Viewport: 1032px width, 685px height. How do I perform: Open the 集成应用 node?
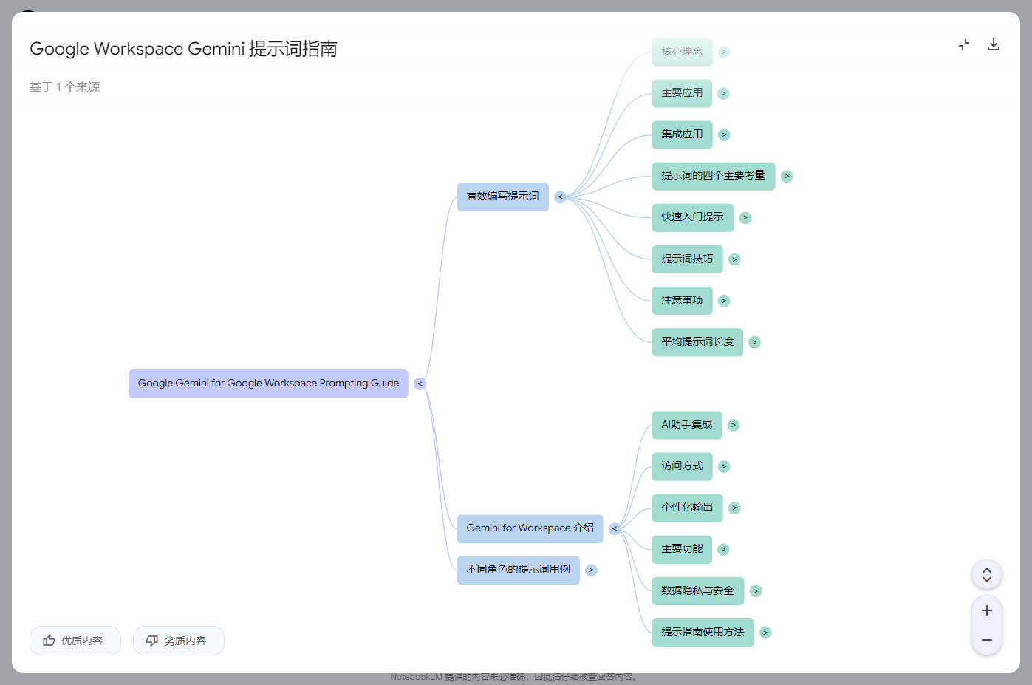pos(682,134)
